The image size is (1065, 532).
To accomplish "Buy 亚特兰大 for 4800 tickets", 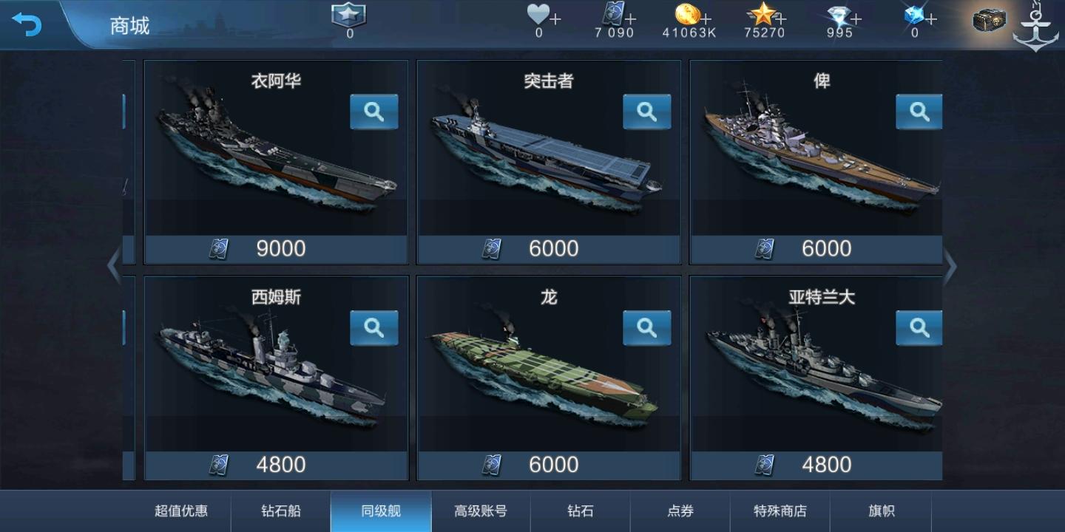I will click(x=816, y=465).
